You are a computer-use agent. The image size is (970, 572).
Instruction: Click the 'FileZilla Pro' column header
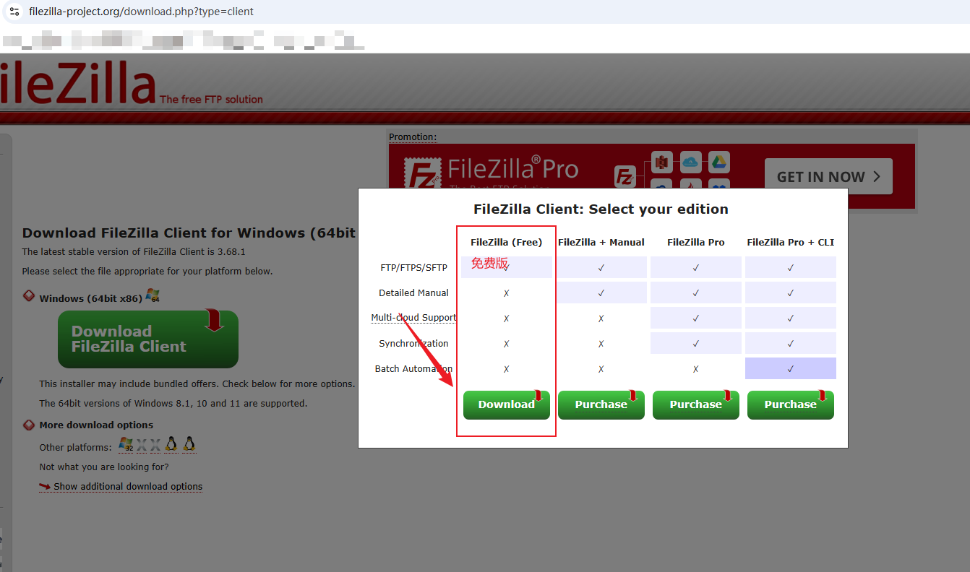tap(695, 243)
